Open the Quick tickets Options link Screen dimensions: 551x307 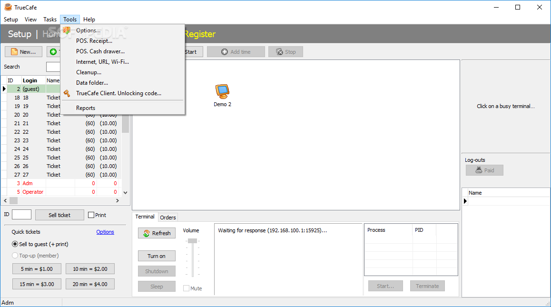coord(105,232)
